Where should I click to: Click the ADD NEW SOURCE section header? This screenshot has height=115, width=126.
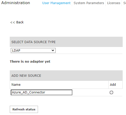coord(66,75)
